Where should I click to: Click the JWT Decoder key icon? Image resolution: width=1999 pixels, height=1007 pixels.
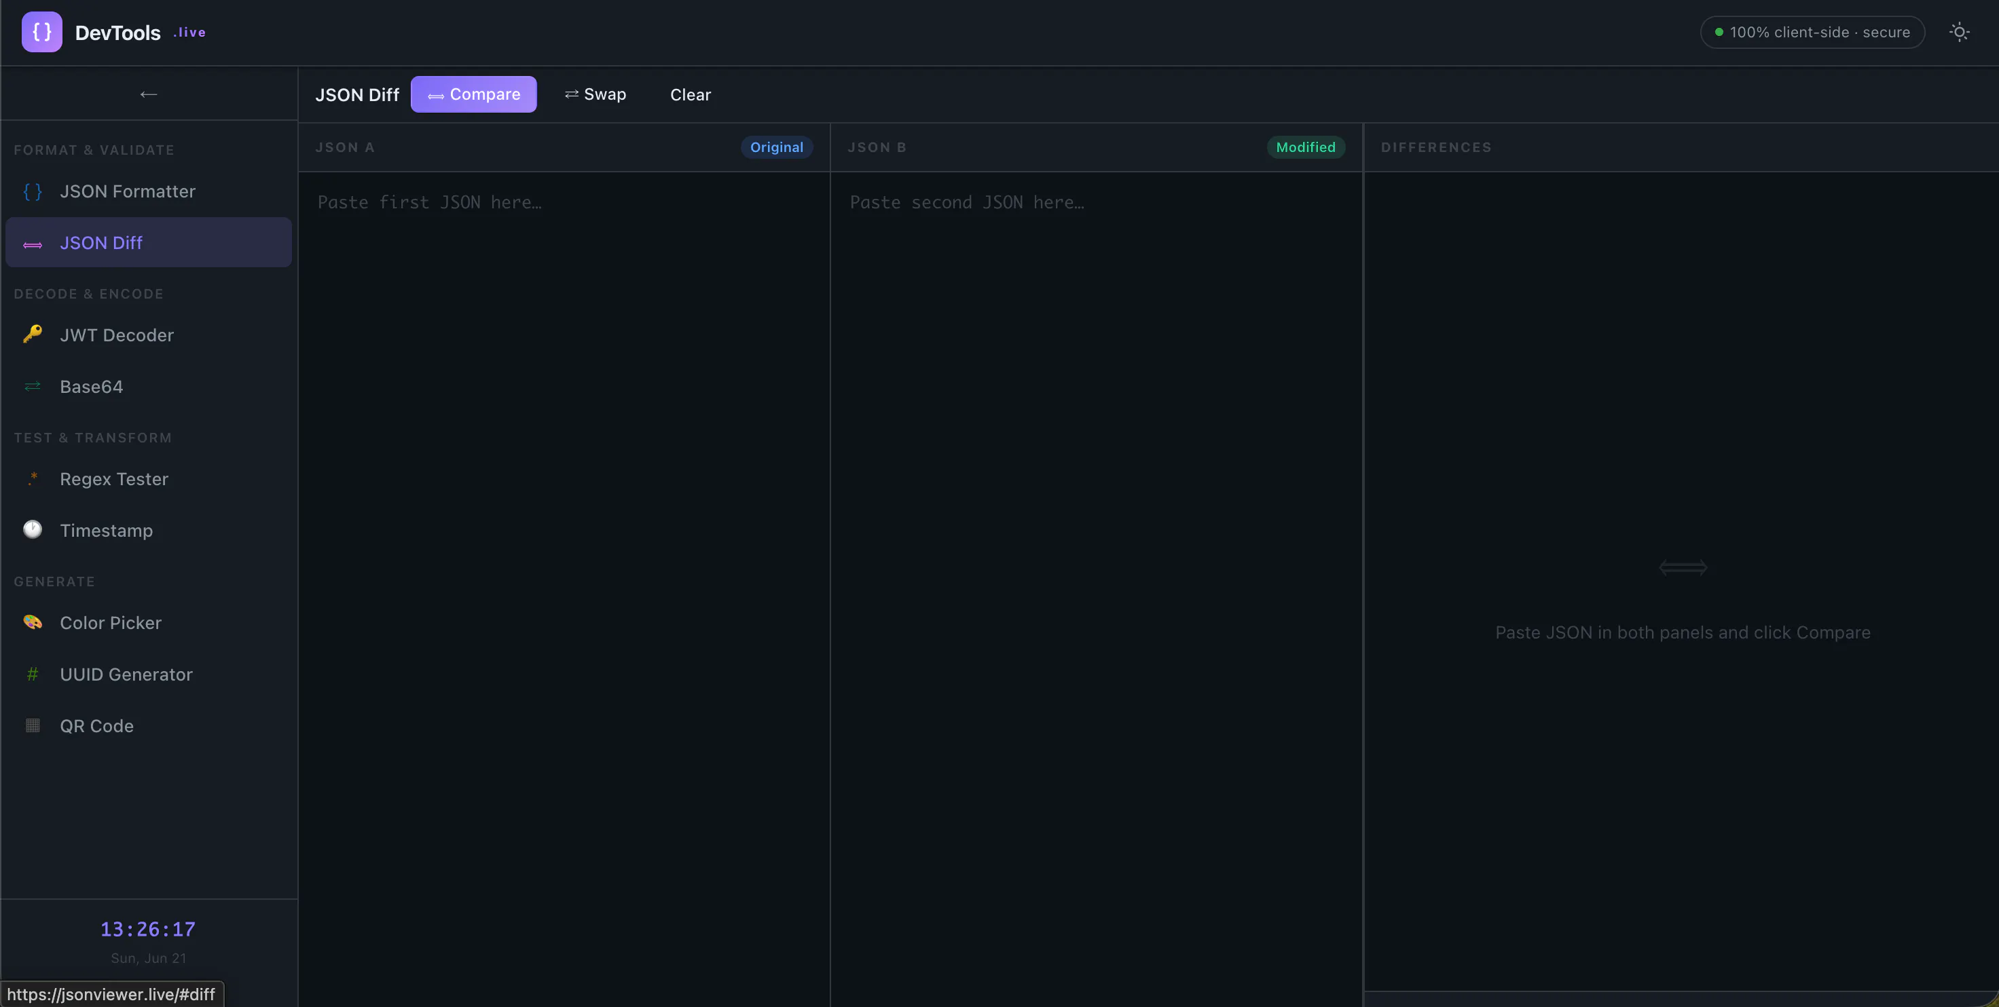33,335
